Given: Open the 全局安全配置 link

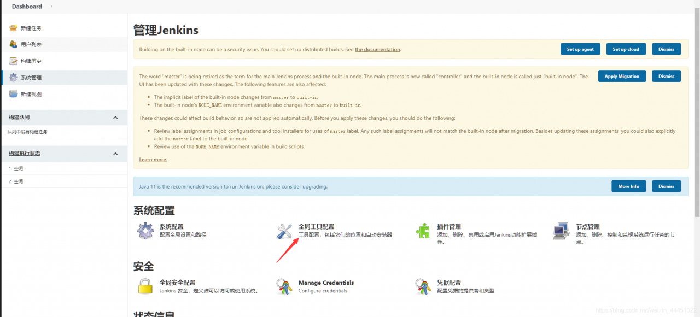Looking at the screenshot, I should [x=177, y=283].
